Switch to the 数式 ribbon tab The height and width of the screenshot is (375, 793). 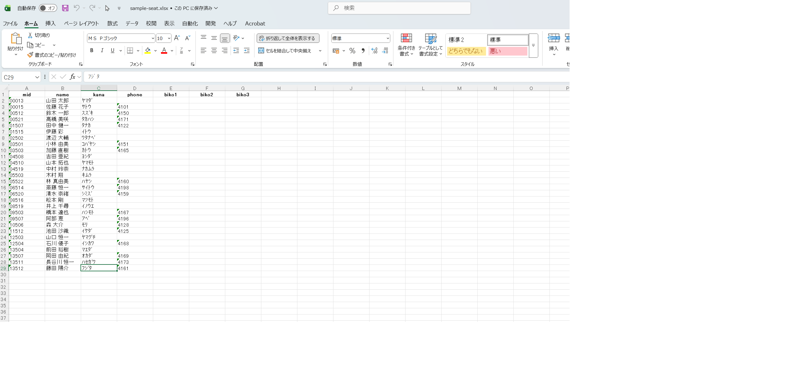[x=112, y=23]
